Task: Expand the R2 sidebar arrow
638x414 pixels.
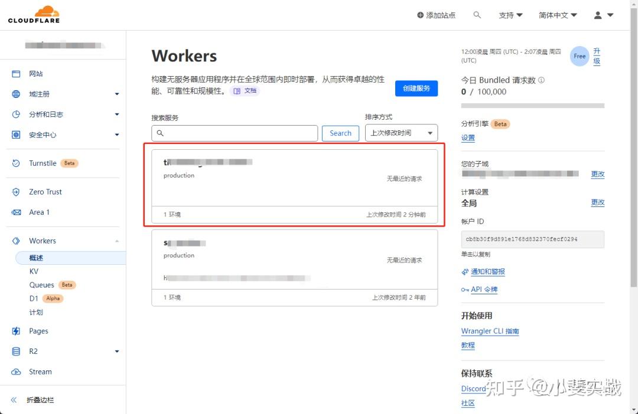Action: (x=117, y=351)
